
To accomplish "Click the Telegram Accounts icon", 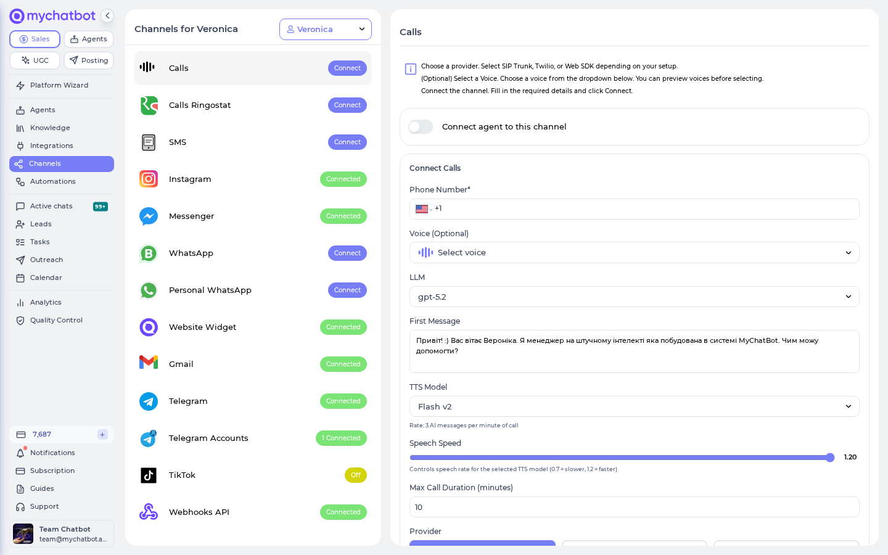I will click(x=149, y=438).
